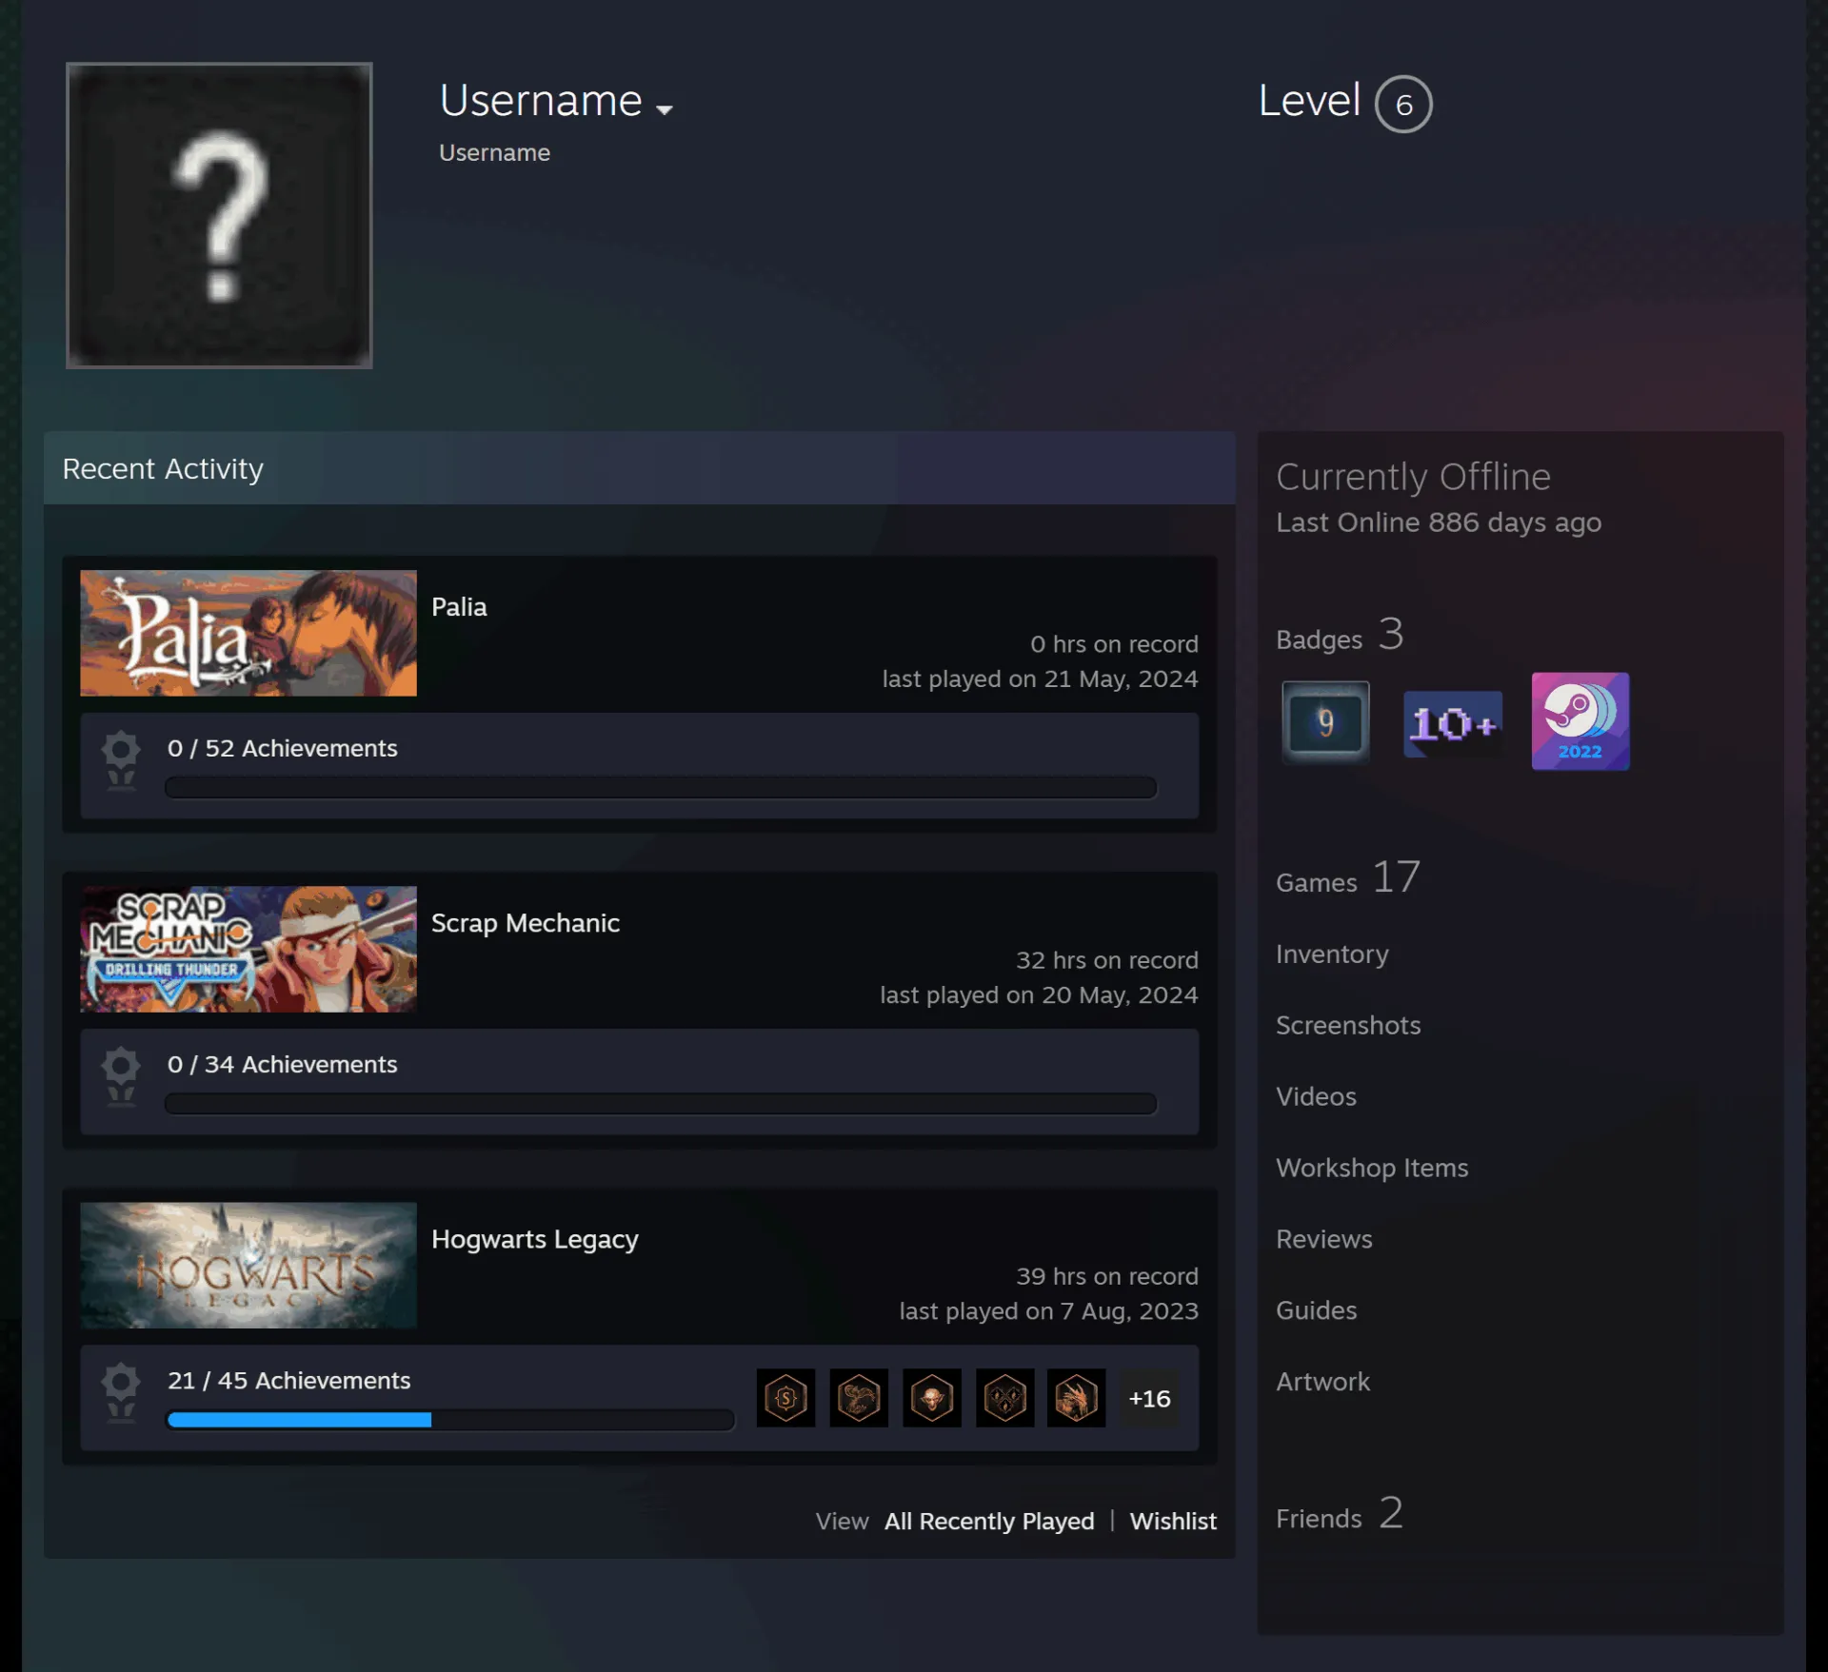Viewport: 1828px width, 1672px height.
Task: Open the Screenshots link
Action: [x=1348, y=1025]
